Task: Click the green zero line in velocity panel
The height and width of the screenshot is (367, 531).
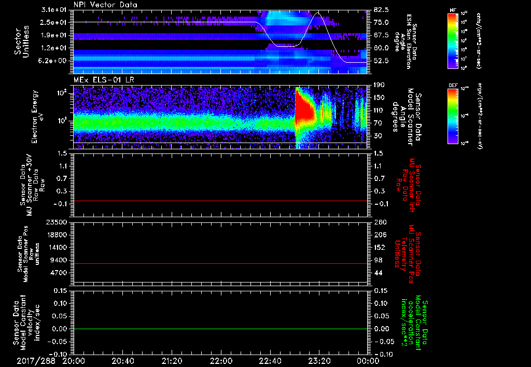Action: point(220,329)
